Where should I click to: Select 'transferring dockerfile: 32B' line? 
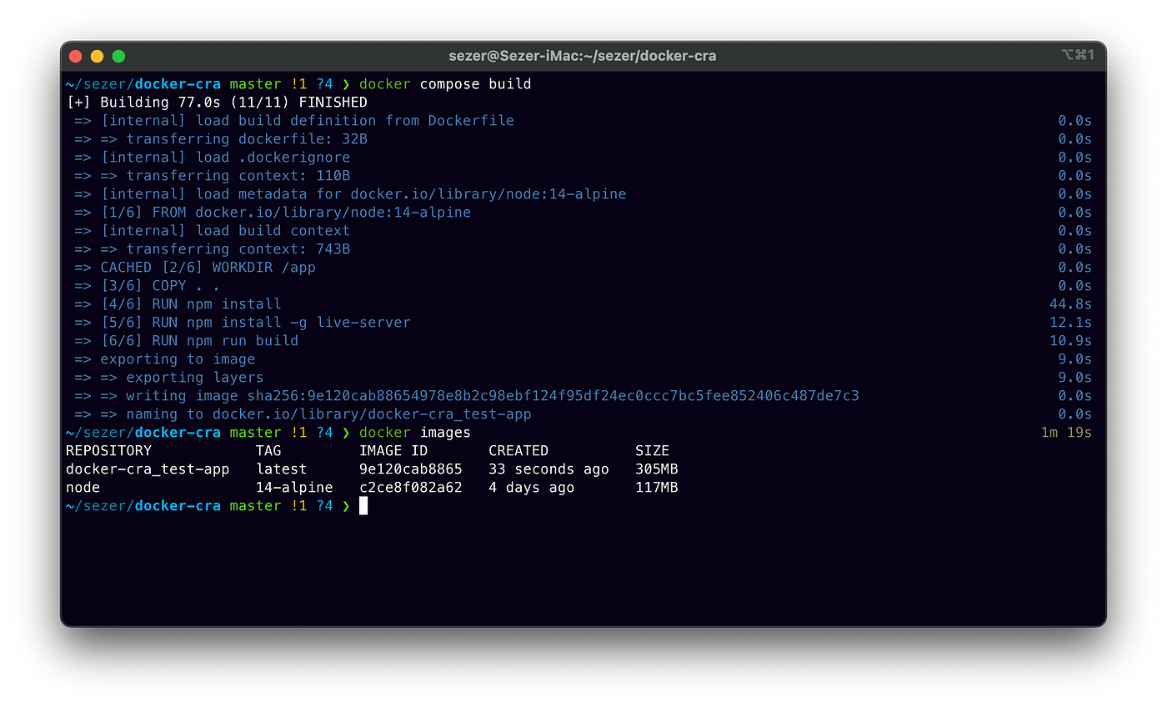[x=221, y=139]
